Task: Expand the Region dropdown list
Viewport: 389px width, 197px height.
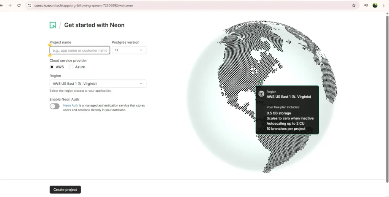Action: 98,84
